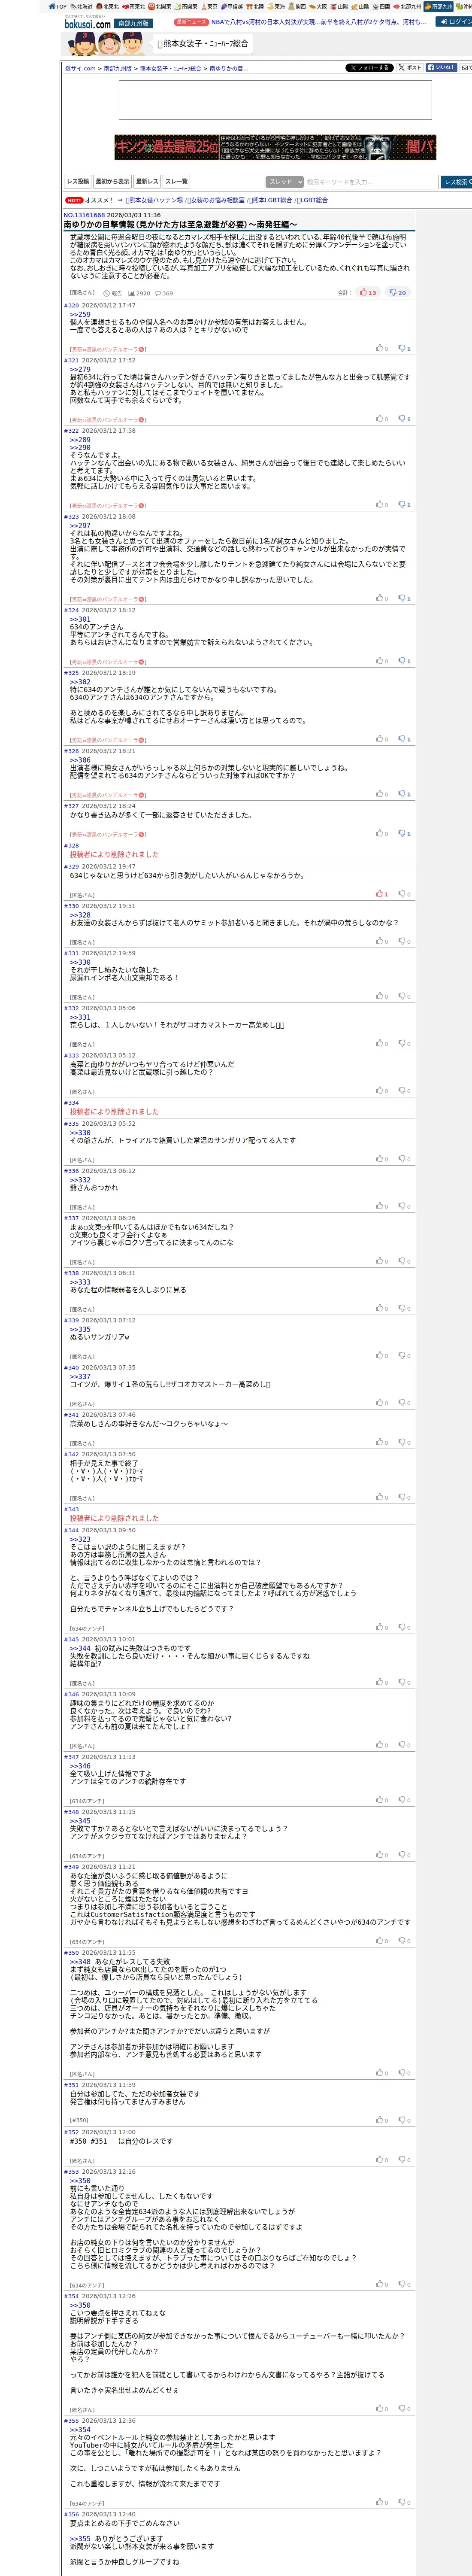Screen dimensions: 472x2576
Task: Click anchor link >>328 in post #330
Action: (80, 915)
